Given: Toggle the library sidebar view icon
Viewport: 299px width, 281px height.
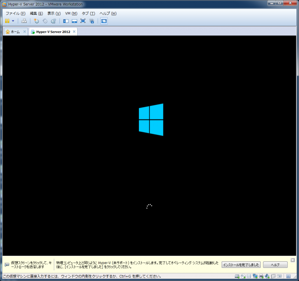Looking at the screenshot, I should point(66,21).
